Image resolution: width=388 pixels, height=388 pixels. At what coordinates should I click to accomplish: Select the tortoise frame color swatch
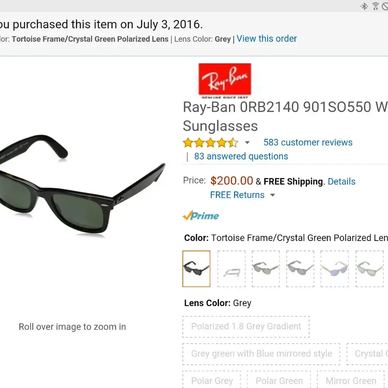pyautogui.click(x=197, y=269)
